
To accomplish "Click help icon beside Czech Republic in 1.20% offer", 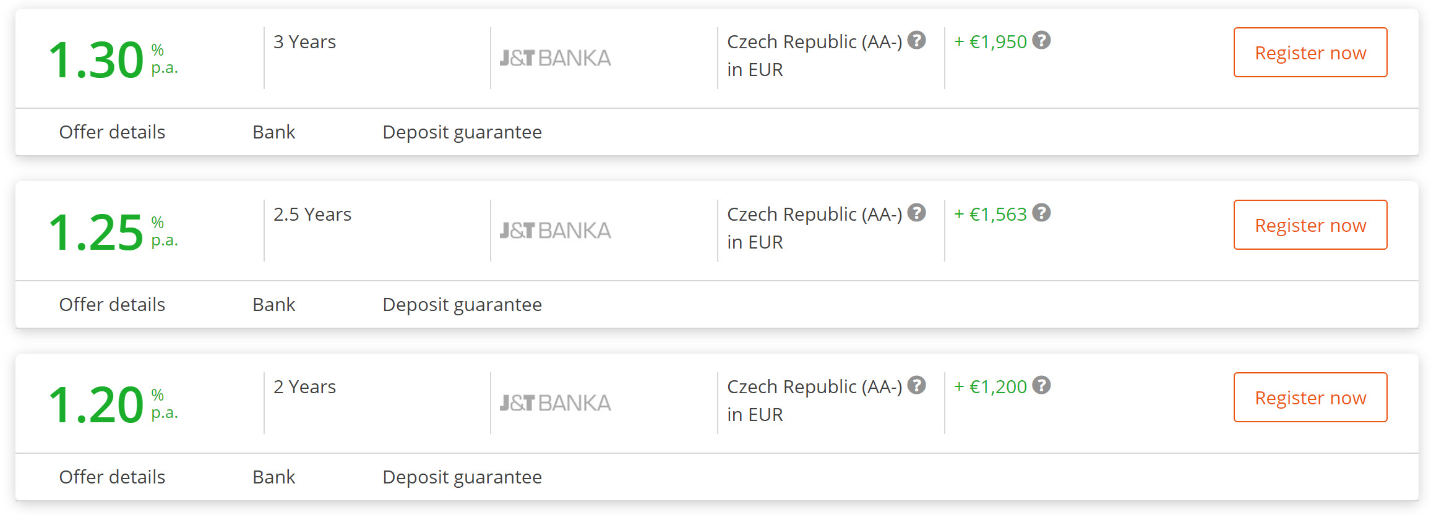I will point(916,386).
